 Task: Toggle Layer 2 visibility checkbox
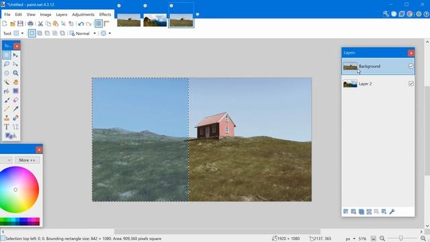411,83
